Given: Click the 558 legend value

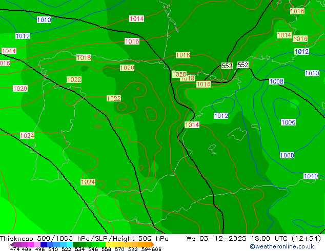Looking at the screenshot, I should click(x=106, y=249).
